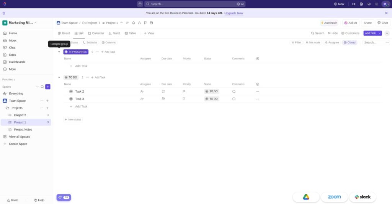Click the person icon in breadcrumb bar
The height and width of the screenshot is (204, 392).
click(x=139, y=23)
